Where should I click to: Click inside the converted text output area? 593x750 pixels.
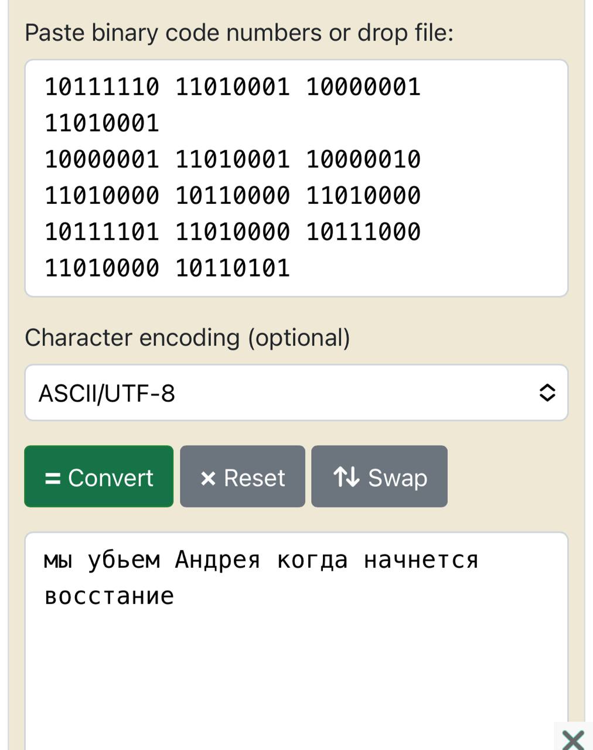[296, 641]
